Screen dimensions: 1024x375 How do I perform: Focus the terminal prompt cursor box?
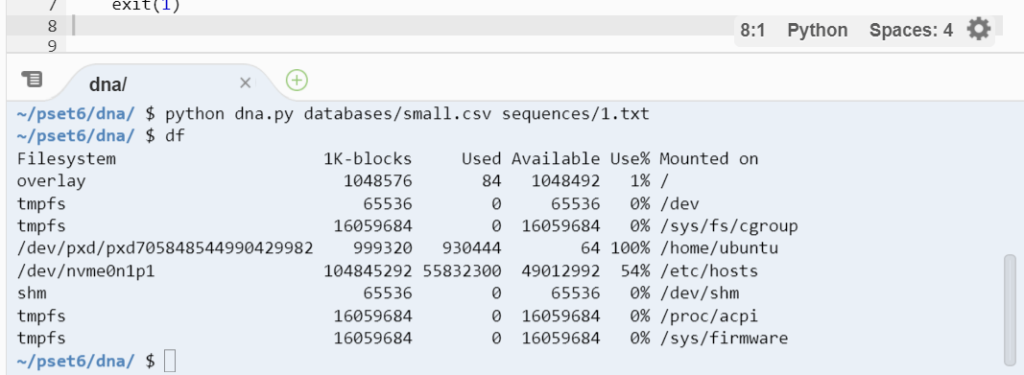pyautogui.click(x=170, y=361)
